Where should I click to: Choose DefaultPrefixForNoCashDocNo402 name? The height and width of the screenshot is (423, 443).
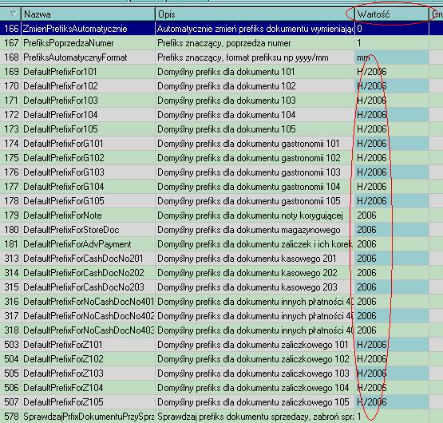89,316
